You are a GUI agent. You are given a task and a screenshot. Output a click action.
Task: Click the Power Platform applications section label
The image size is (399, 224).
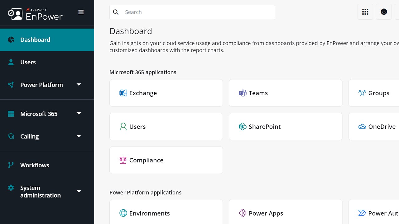pos(145,193)
